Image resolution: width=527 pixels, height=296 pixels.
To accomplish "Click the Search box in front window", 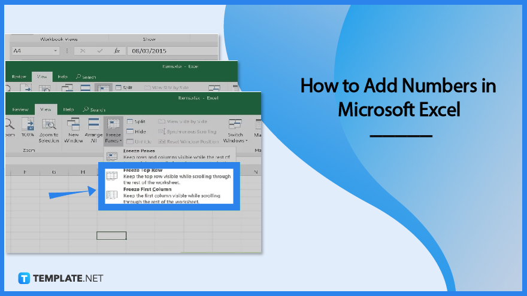I will [94, 110].
